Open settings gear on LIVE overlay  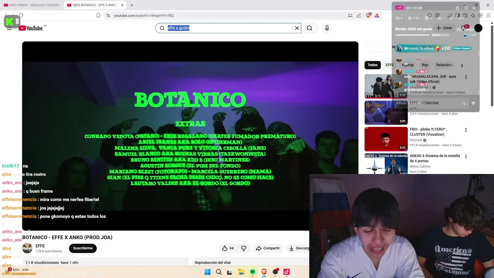pyautogui.click(x=466, y=8)
